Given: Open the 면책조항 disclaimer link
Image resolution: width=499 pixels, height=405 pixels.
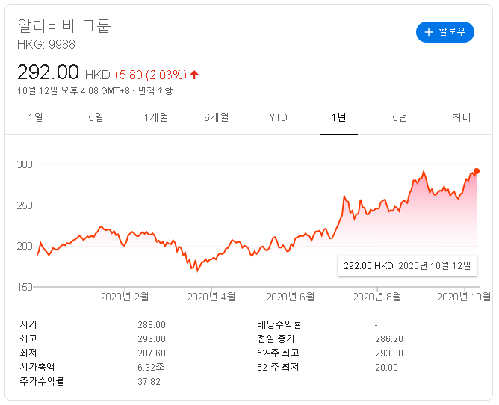Looking at the screenshot, I should 155,90.
